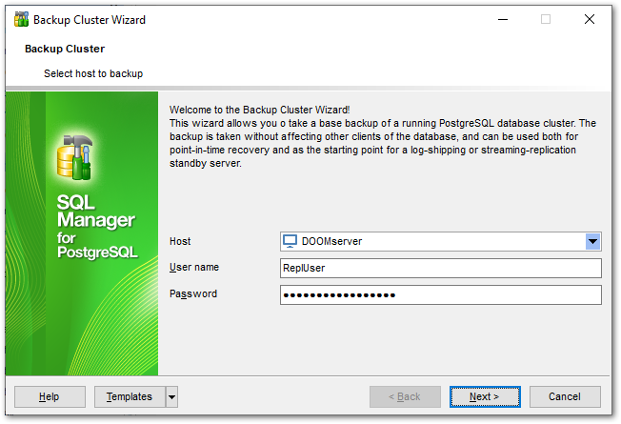Screen dimensions: 621x424
Task: Minimize the Backup Cluster Wizard window
Action: (x=502, y=19)
